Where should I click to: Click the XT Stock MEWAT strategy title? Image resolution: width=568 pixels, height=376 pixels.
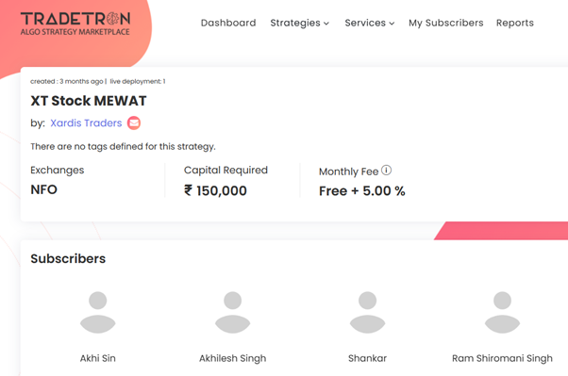coord(89,101)
